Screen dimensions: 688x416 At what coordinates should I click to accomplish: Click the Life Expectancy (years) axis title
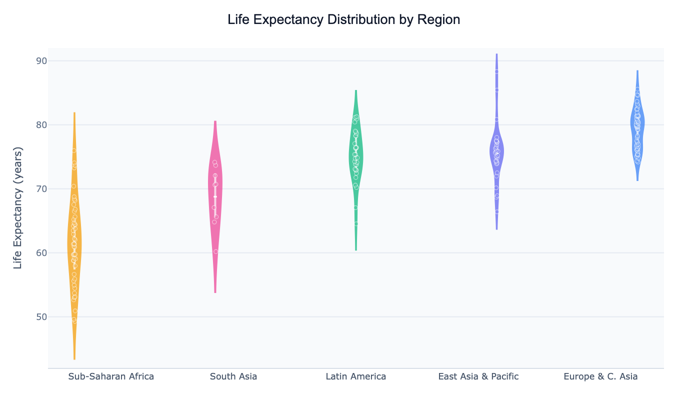(18, 208)
